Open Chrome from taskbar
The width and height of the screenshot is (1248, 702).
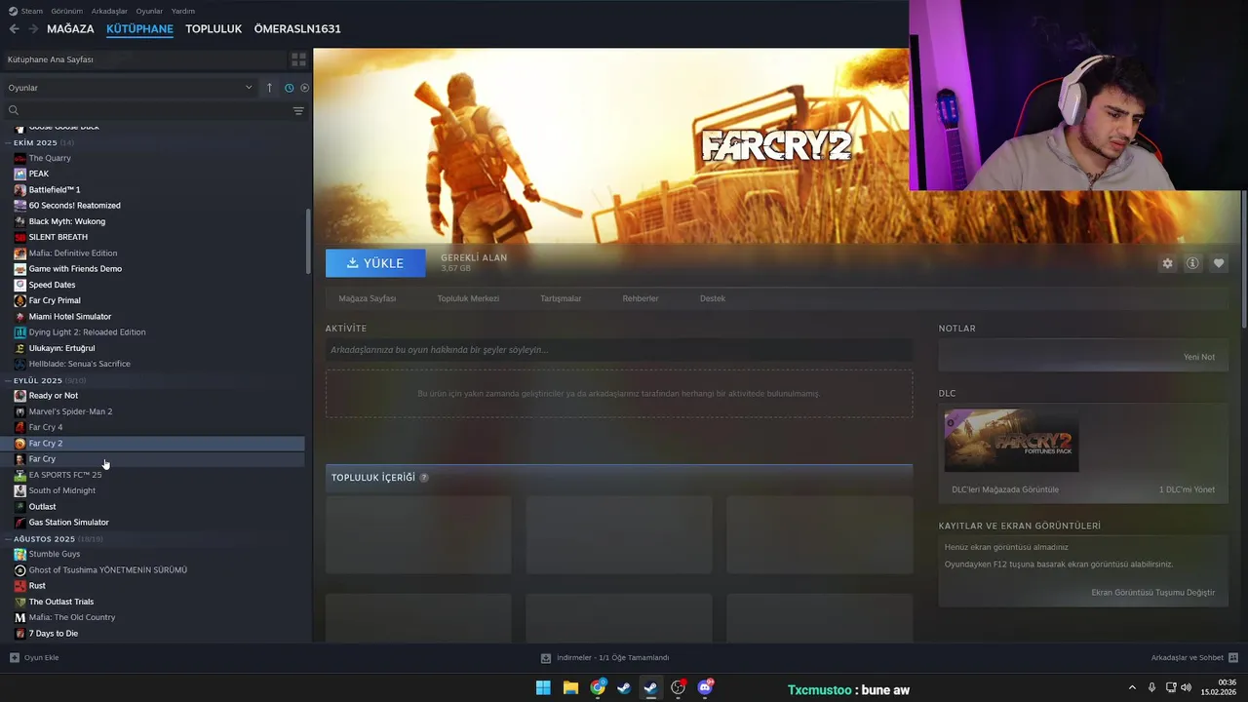click(598, 688)
